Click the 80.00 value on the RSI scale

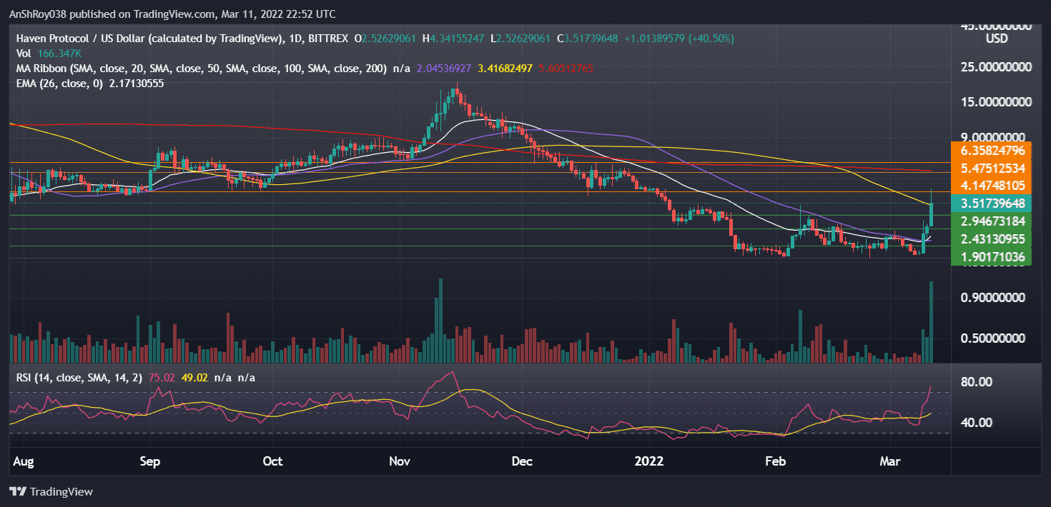(x=975, y=383)
